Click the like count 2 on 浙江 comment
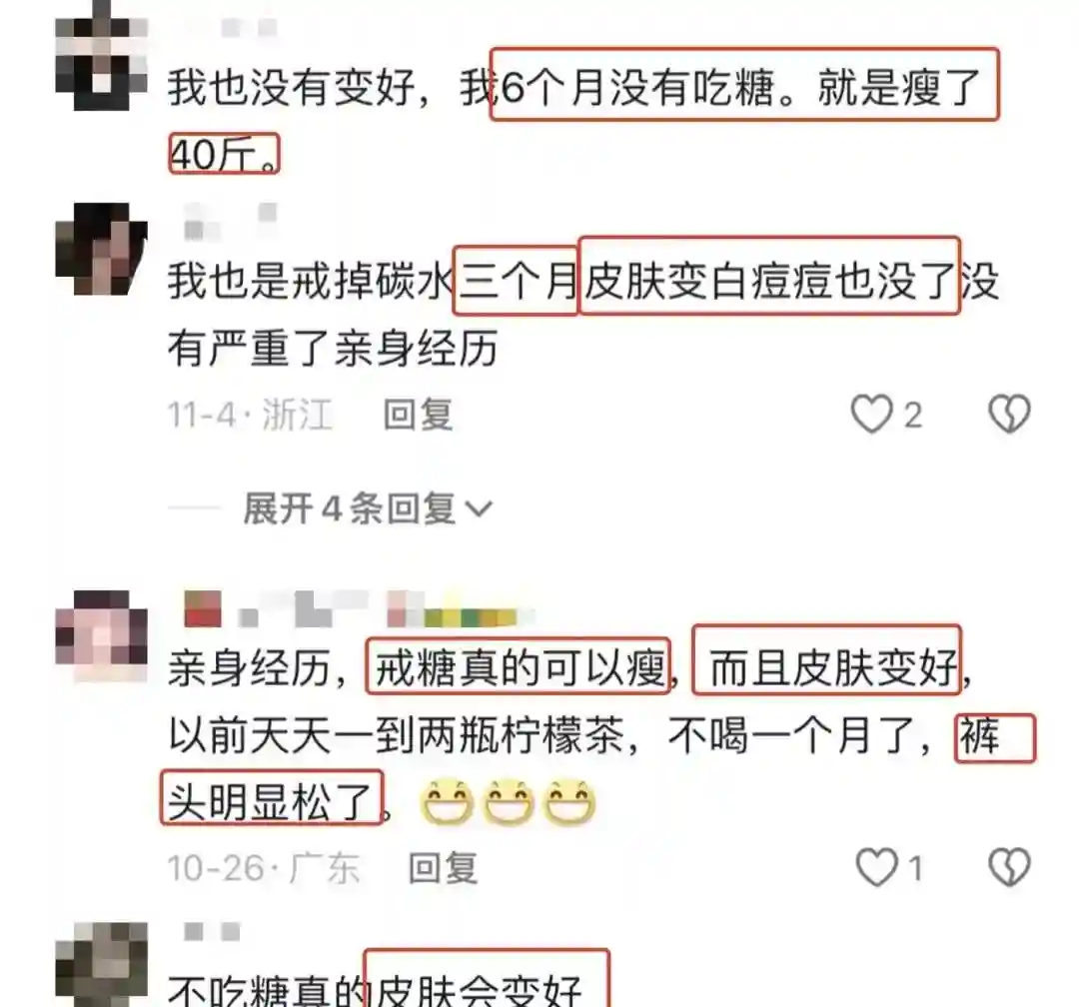The width and height of the screenshot is (1079, 1007). [912, 415]
